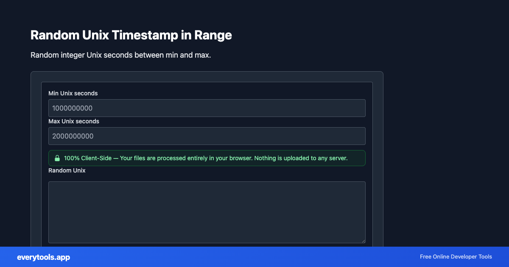Click the Min Unix seconds label
Screen dimensions: 509x267
73,93
